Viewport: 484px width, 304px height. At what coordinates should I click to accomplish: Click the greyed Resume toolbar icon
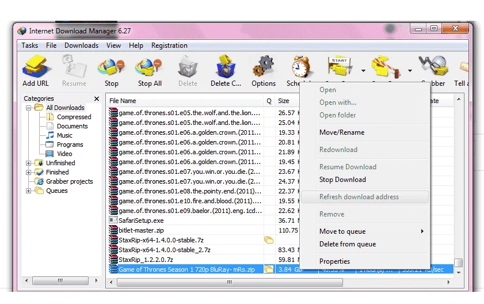point(74,66)
